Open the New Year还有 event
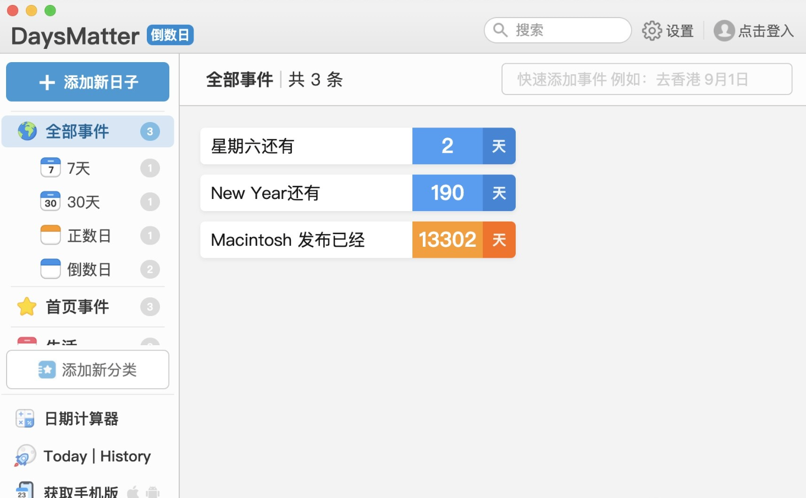The image size is (806, 498). point(358,193)
